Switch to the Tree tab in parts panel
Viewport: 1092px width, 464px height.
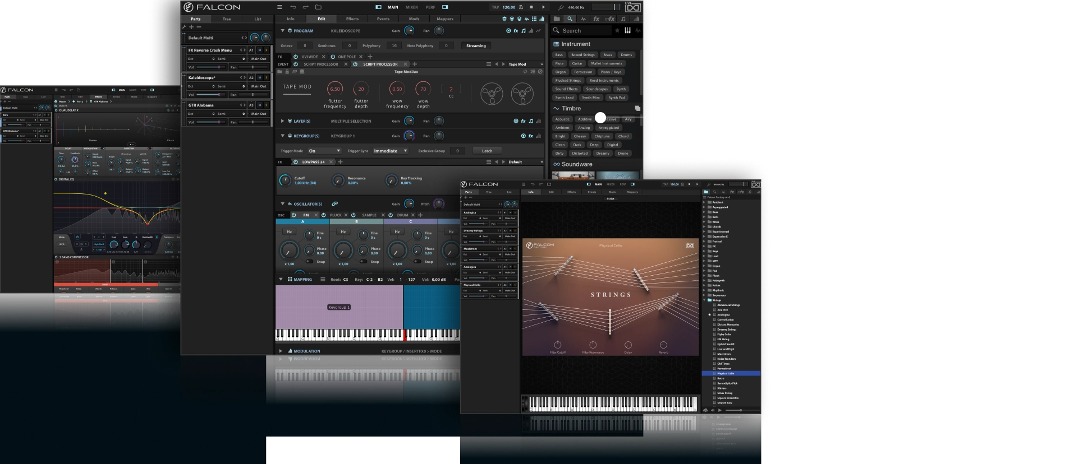(x=227, y=19)
